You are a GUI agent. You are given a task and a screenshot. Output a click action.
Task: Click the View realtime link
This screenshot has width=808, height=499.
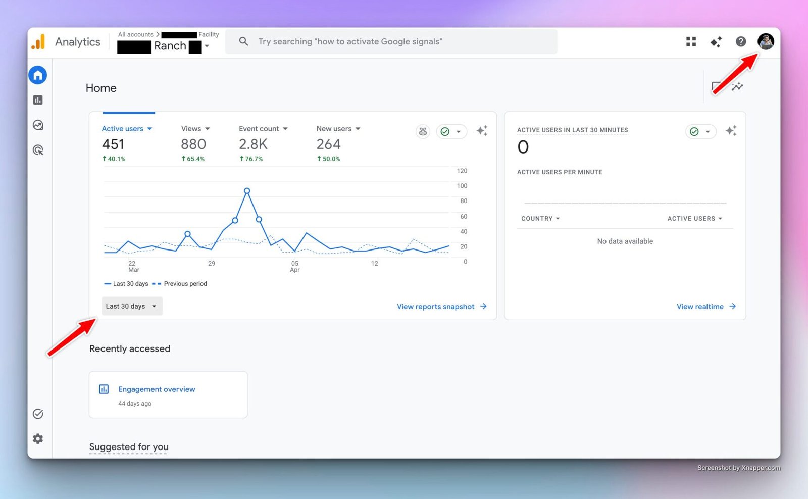tap(706, 307)
